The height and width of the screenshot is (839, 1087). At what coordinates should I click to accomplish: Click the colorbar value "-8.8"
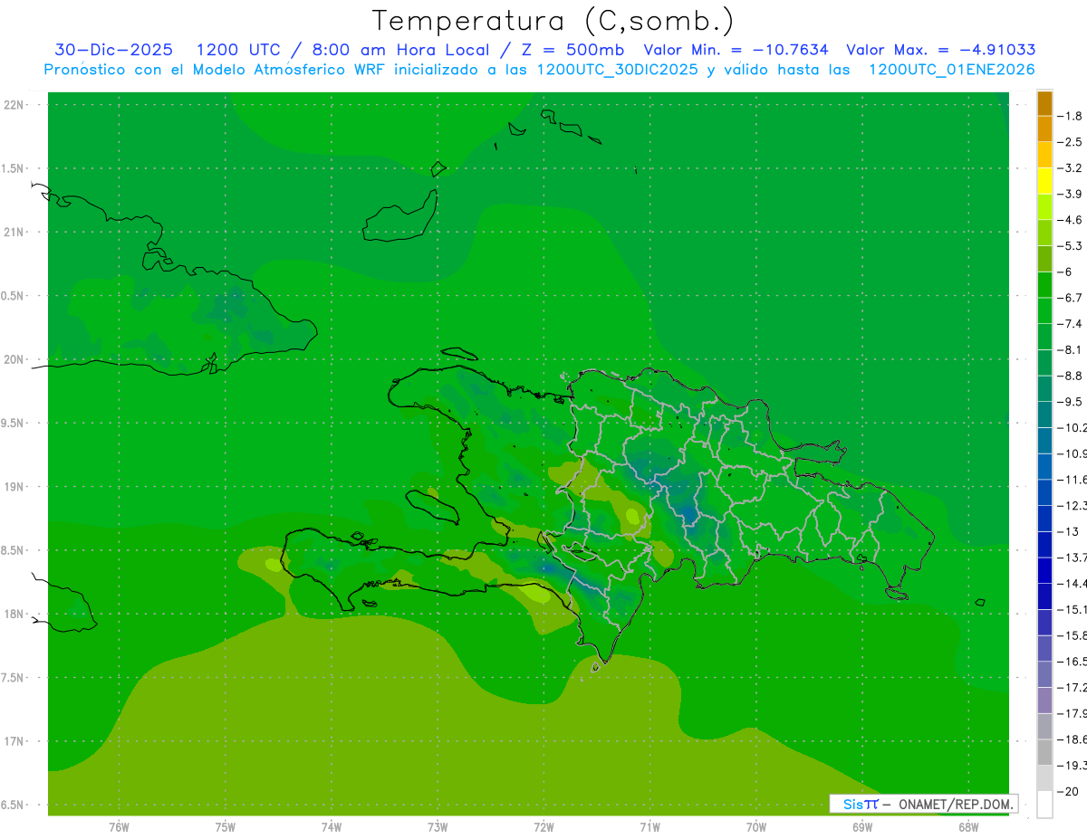(x=1071, y=376)
